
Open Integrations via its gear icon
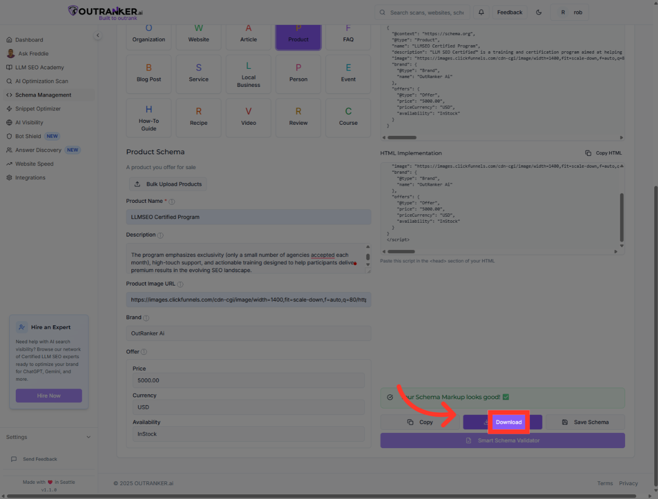9,178
